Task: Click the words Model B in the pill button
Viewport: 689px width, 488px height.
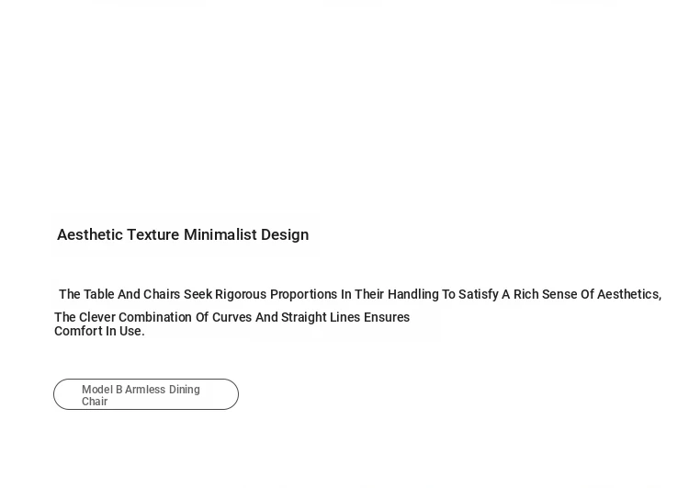Action: click(102, 391)
